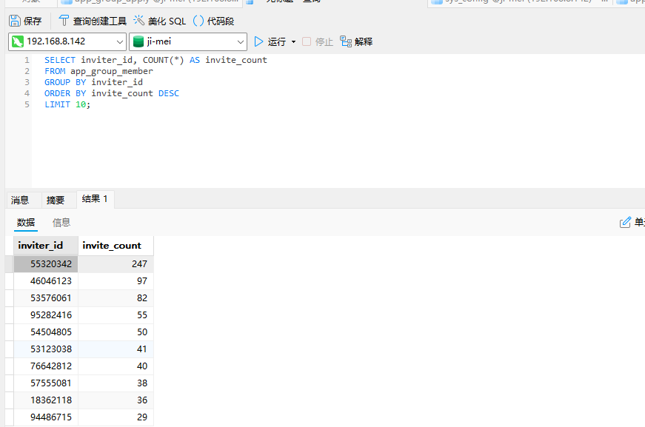The image size is (645, 427).
Task: Sort by the inviter_id column header
Action: coord(46,246)
